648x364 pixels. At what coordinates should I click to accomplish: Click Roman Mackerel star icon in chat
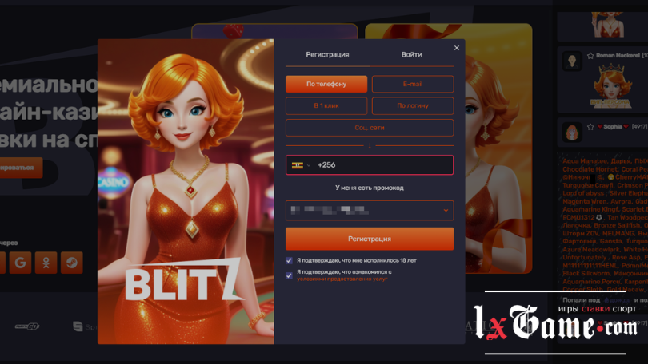pyautogui.click(x=590, y=56)
